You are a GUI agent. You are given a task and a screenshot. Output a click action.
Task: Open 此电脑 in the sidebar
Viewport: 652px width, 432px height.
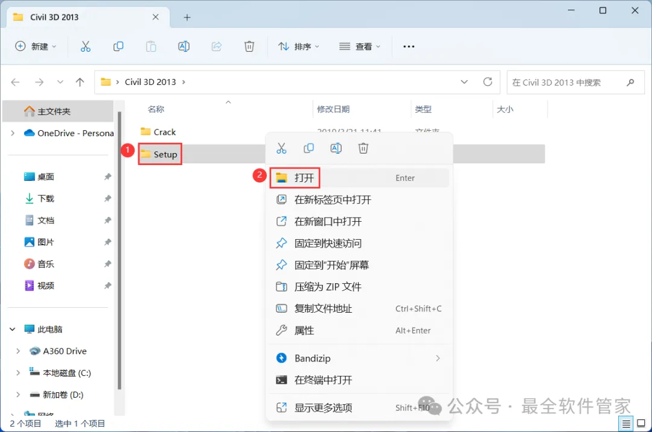pos(43,329)
